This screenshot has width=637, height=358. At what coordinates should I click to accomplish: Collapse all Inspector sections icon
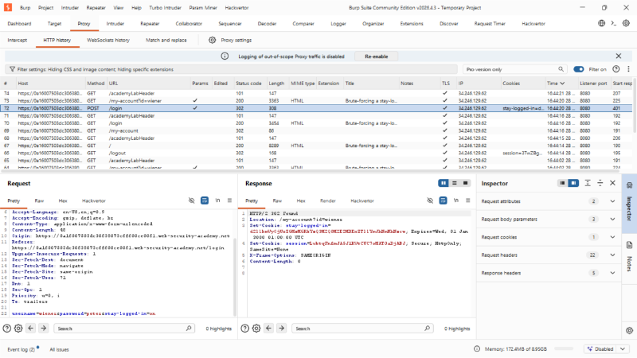click(x=600, y=183)
